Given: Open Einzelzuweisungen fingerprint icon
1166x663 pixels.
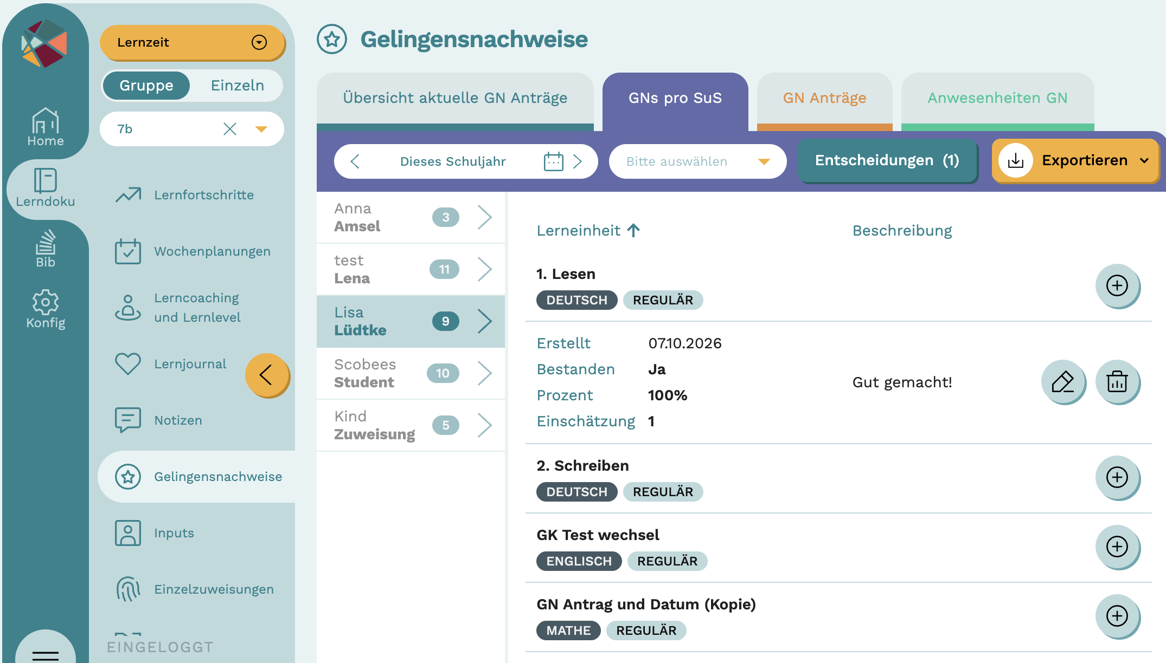Looking at the screenshot, I should tap(128, 589).
